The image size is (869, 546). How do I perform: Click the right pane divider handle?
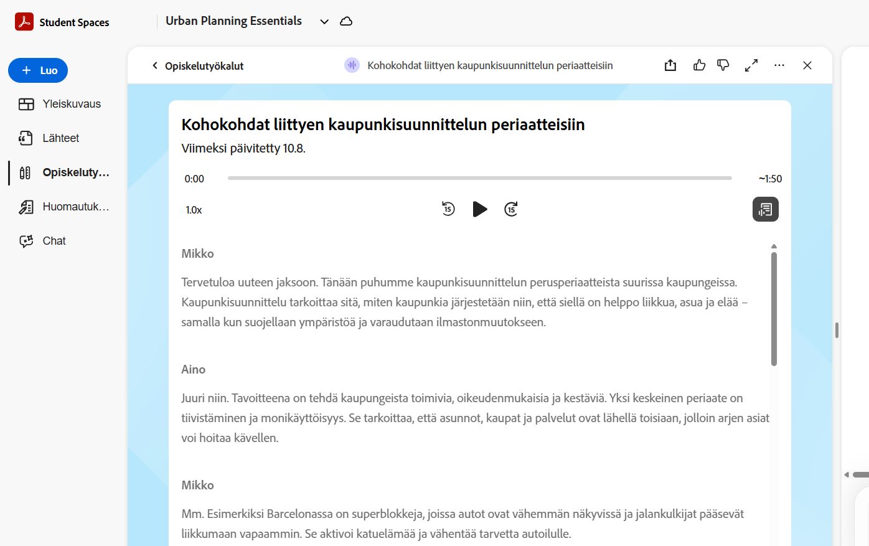coord(837,330)
